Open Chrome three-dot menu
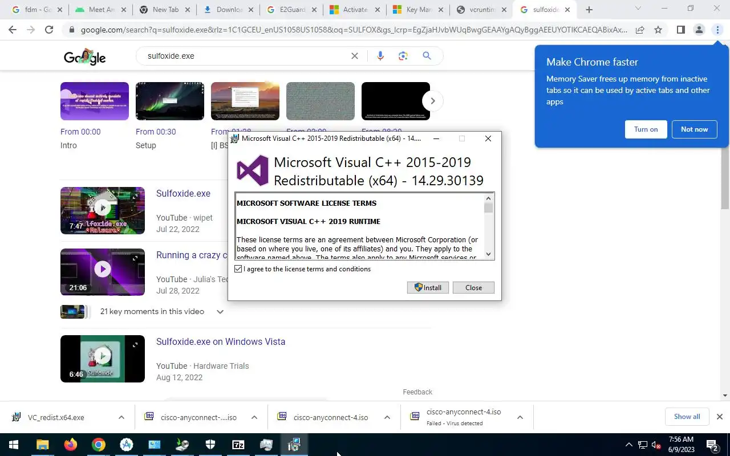This screenshot has width=730, height=456. tap(717, 30)
